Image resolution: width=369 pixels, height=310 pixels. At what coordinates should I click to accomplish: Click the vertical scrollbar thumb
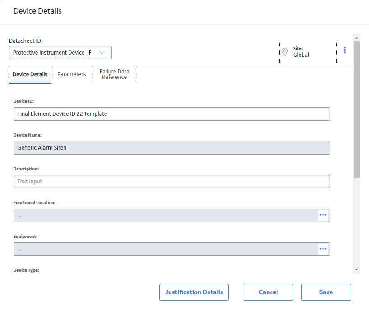tap(356, 109)
